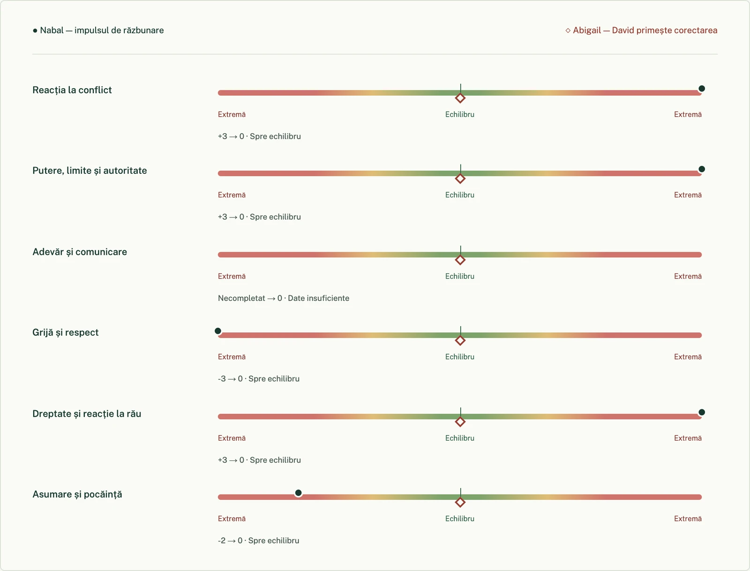Click right Extremă label under Asumare și pocăință
Screen dimensions: 750x571
(688, 518)
